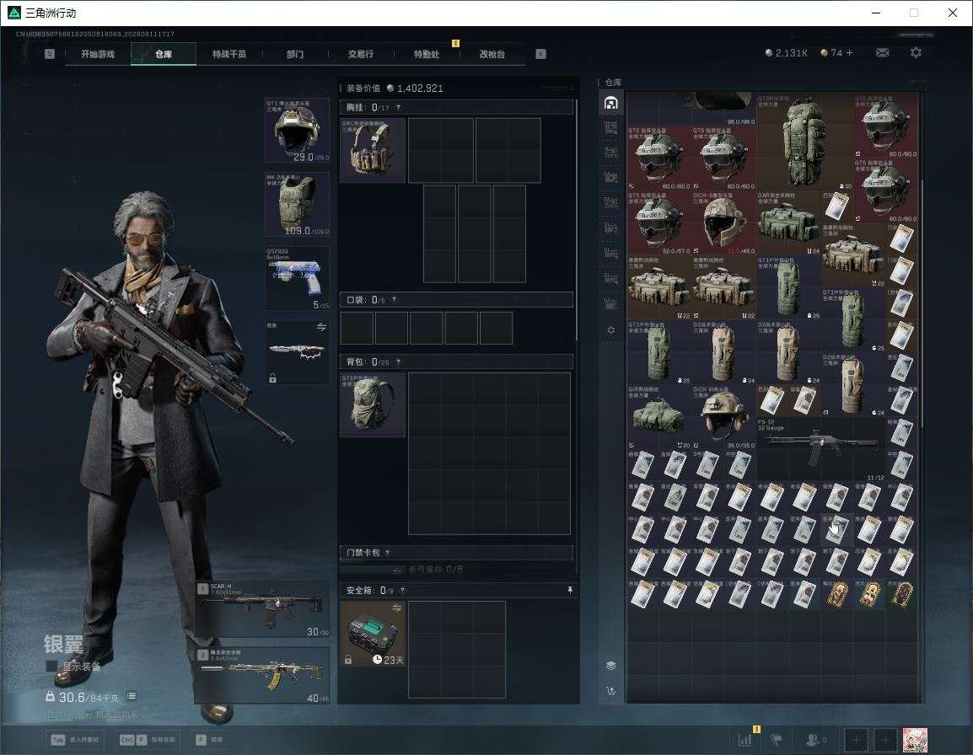This screenshot has width=973, height=755.
Task: Open the statistics bar chart icon
Action: 745,740
